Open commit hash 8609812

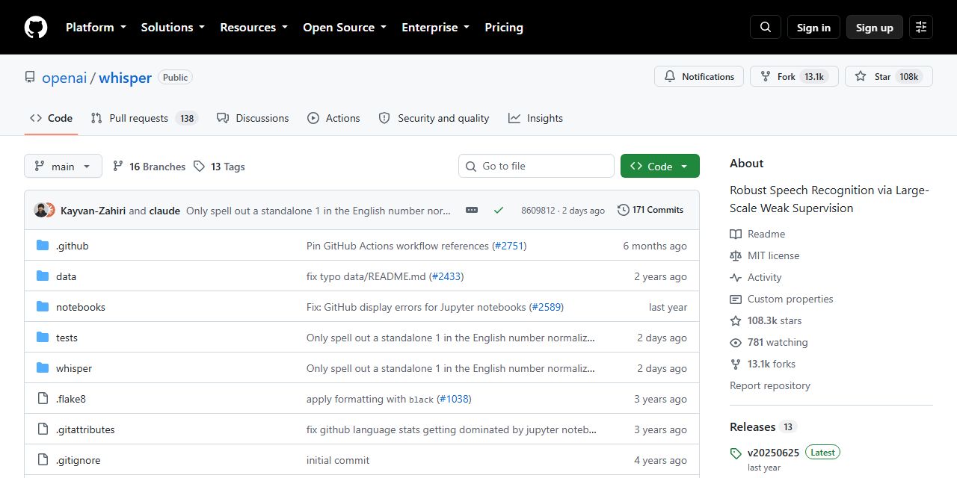click(538, 211)
